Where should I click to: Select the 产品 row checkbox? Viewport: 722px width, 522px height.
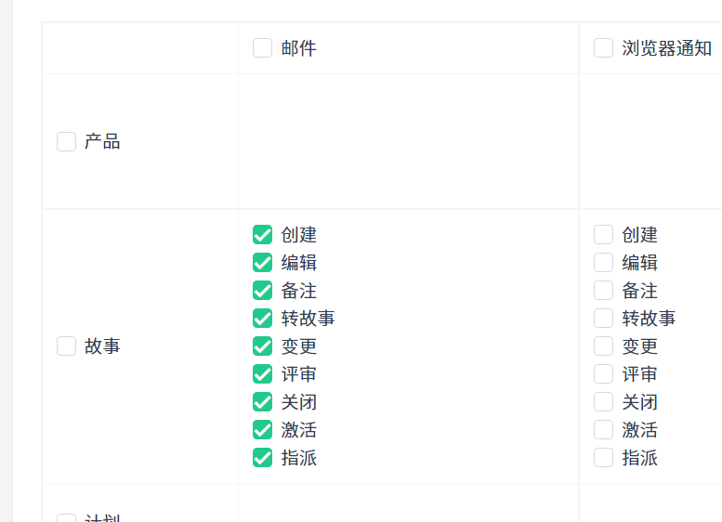point(66,142)
